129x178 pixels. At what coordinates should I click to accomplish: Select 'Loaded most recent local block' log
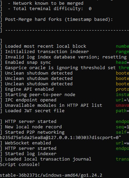coord(45,46)
